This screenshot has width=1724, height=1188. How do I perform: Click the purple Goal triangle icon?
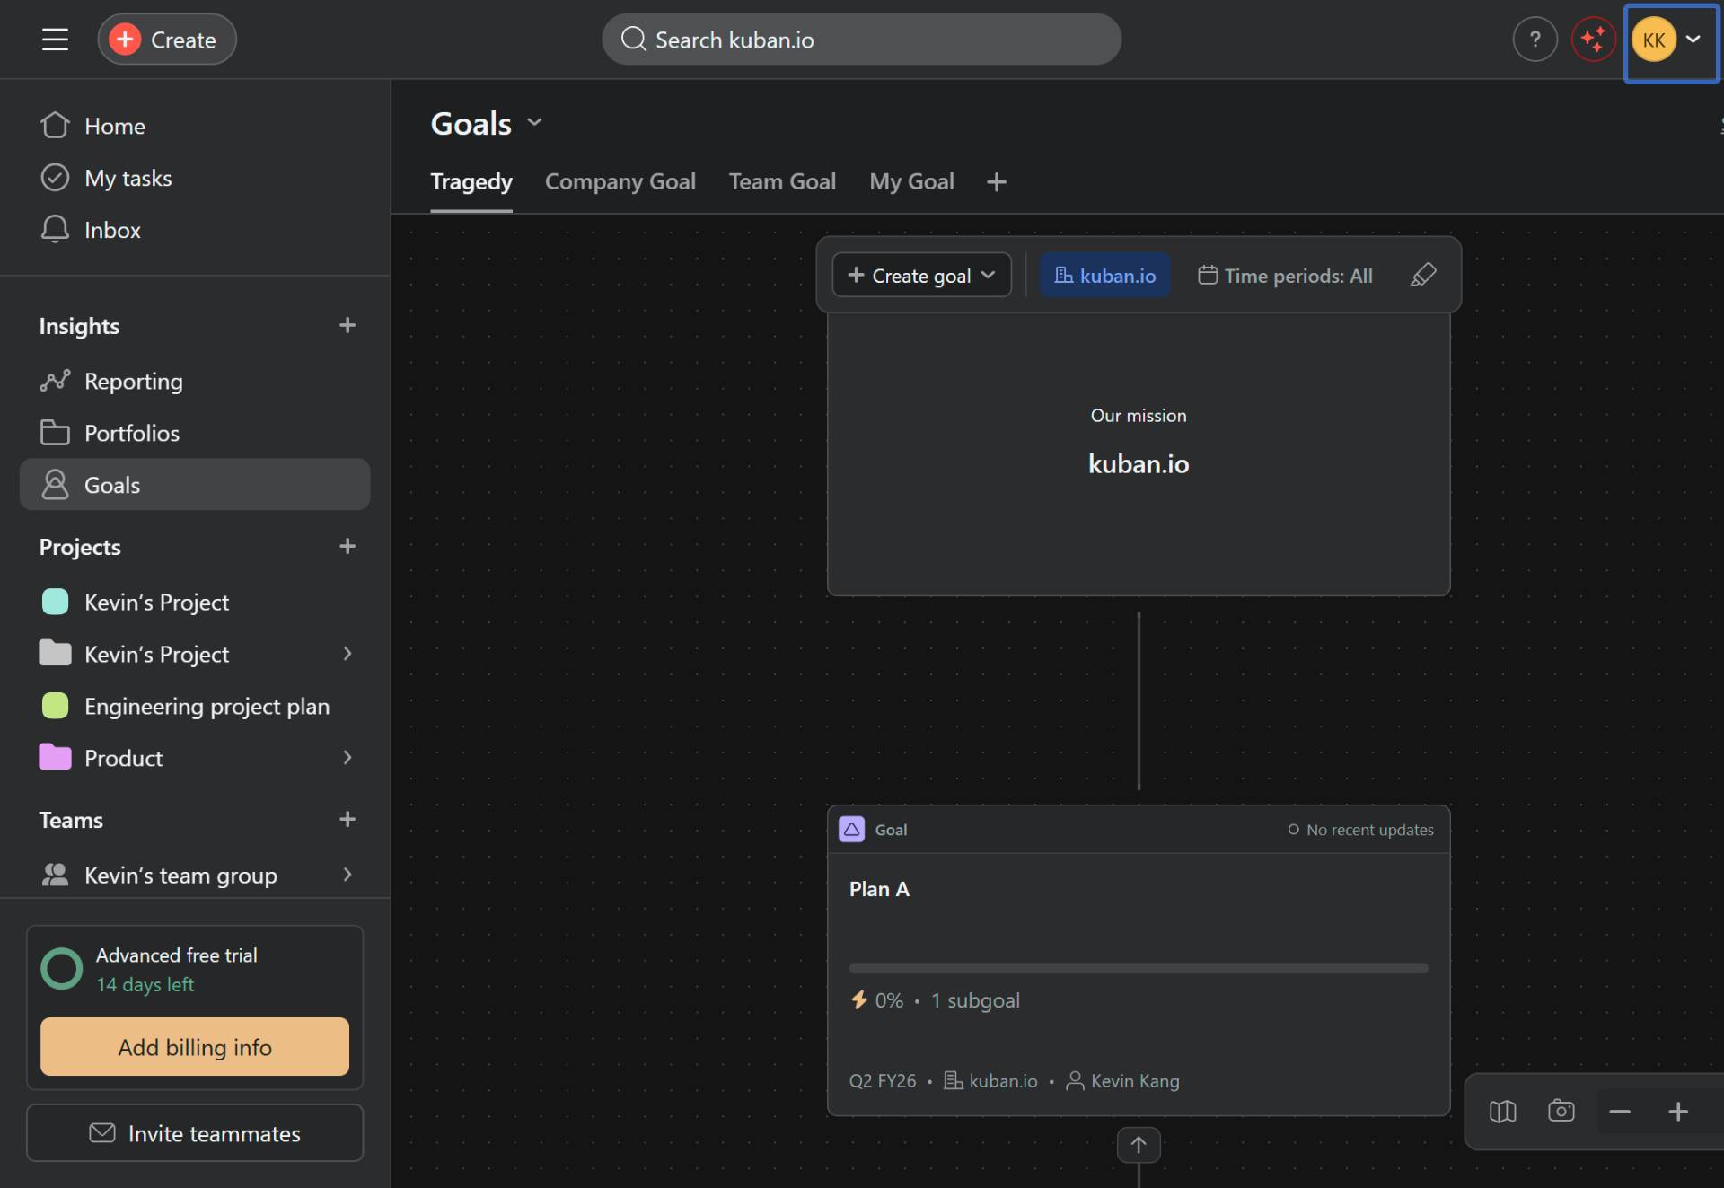pos(851,829)
